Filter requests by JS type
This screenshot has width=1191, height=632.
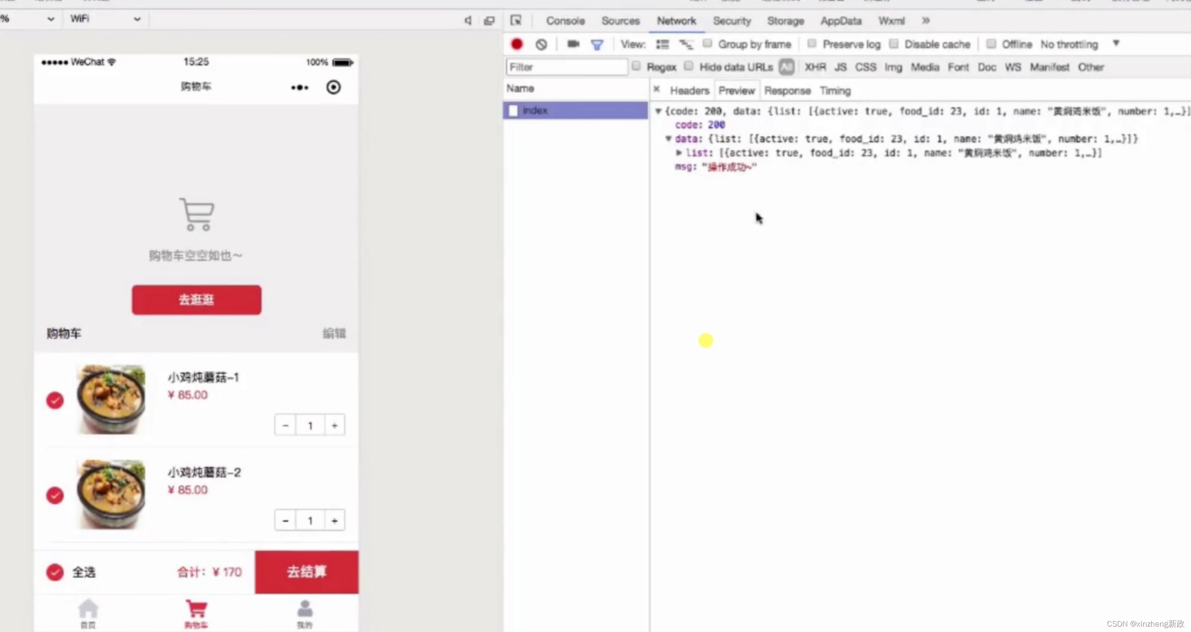point(840,67)
